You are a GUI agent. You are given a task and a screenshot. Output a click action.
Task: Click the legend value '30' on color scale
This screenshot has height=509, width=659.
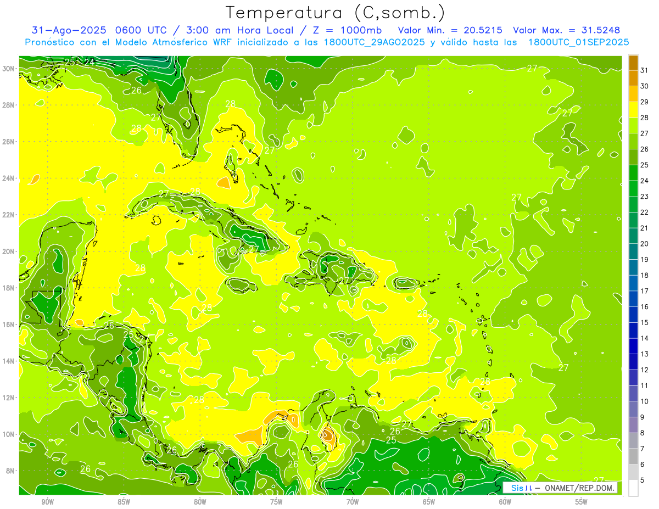coord(645,86)
